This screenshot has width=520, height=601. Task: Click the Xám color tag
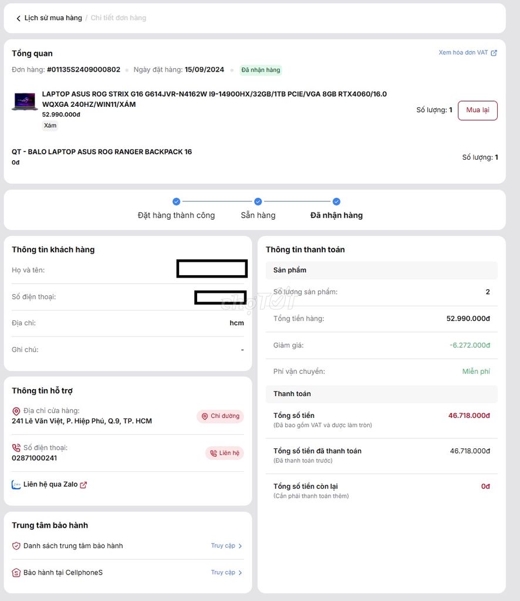tap(50, 126)
